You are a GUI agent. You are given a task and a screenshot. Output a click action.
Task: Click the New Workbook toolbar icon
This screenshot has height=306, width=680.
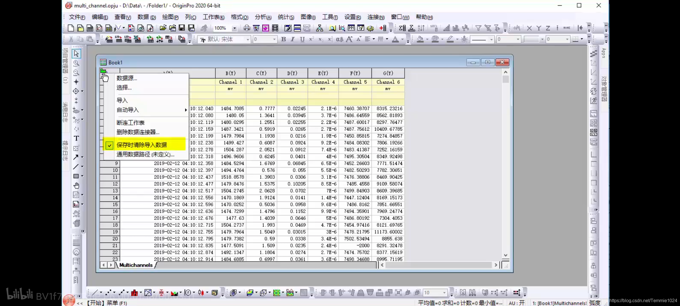click(90, 28)
